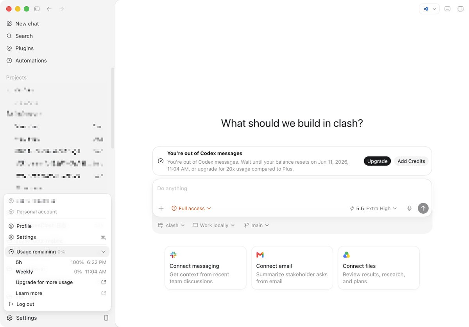This screenshot has height=327, width=469.
Task: Go back with the left arrow
Action: coord(49,9)
